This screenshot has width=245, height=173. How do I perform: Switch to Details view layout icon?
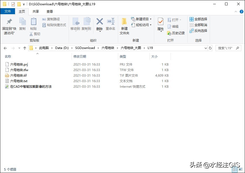(x=235, y=169)
